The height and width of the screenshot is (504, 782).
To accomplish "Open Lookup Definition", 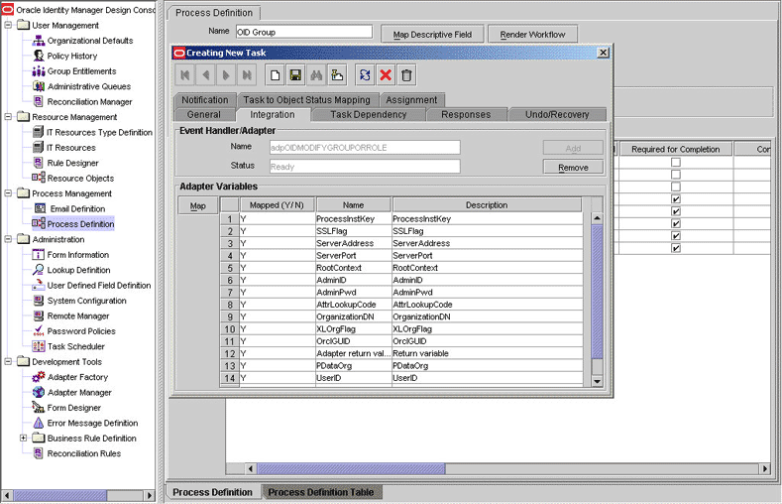I will 78,270.
